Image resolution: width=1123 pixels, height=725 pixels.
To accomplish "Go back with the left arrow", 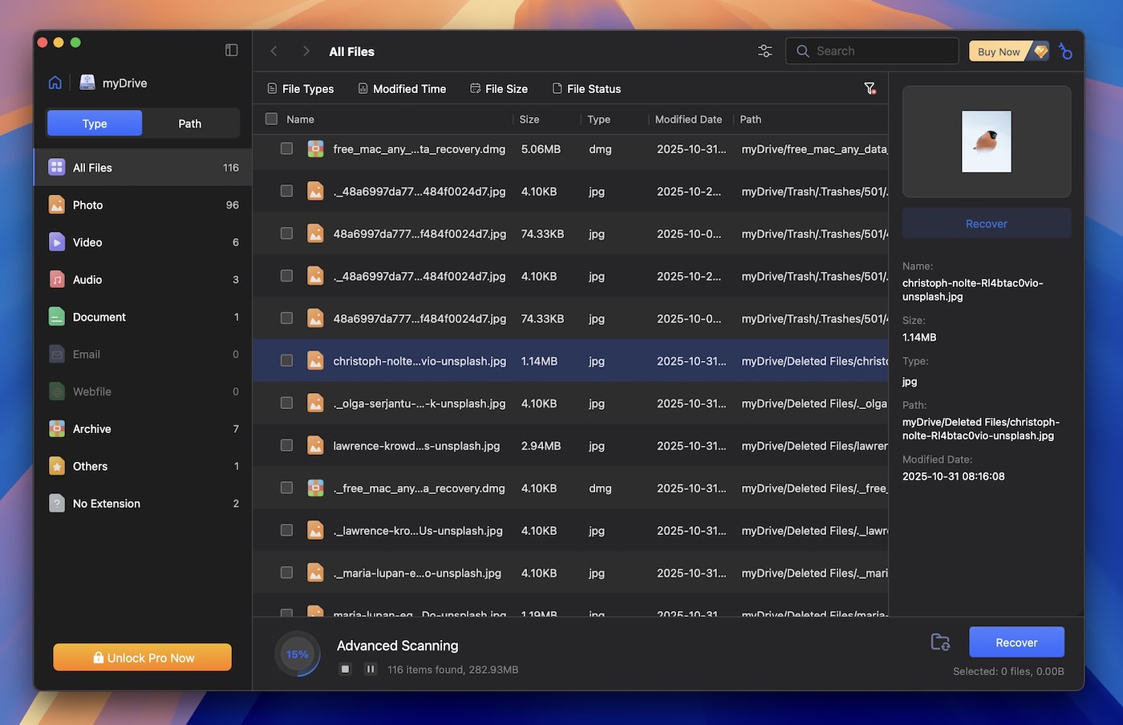I will [x=274, y=51].
